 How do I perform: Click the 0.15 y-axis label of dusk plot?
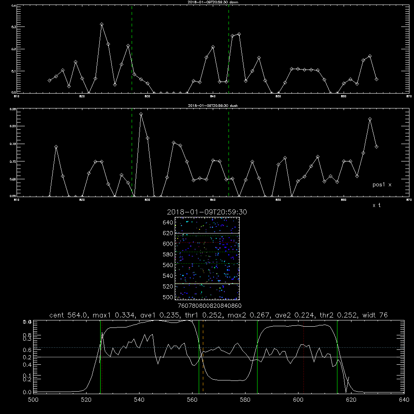(13, 144)
